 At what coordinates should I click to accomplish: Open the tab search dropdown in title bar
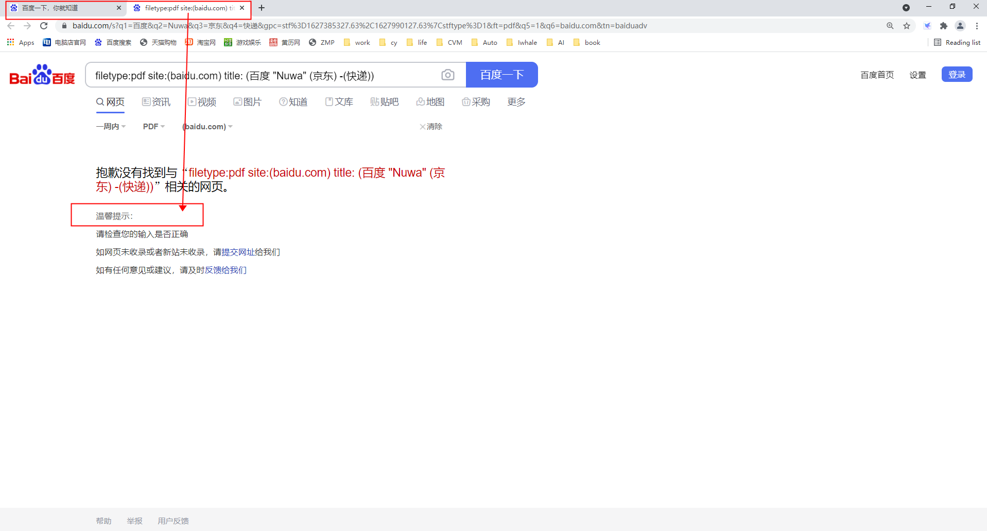click(x=906, y=8)
